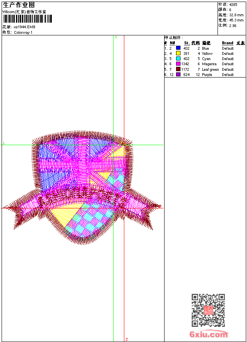
Task: Select the Yellow thread color swatch
Action: pos(178,53)
